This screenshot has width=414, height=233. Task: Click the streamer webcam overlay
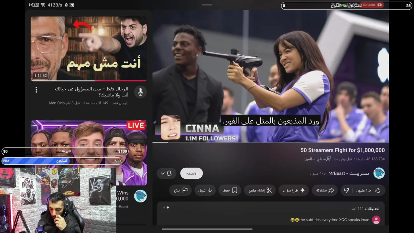coord(58,200)
